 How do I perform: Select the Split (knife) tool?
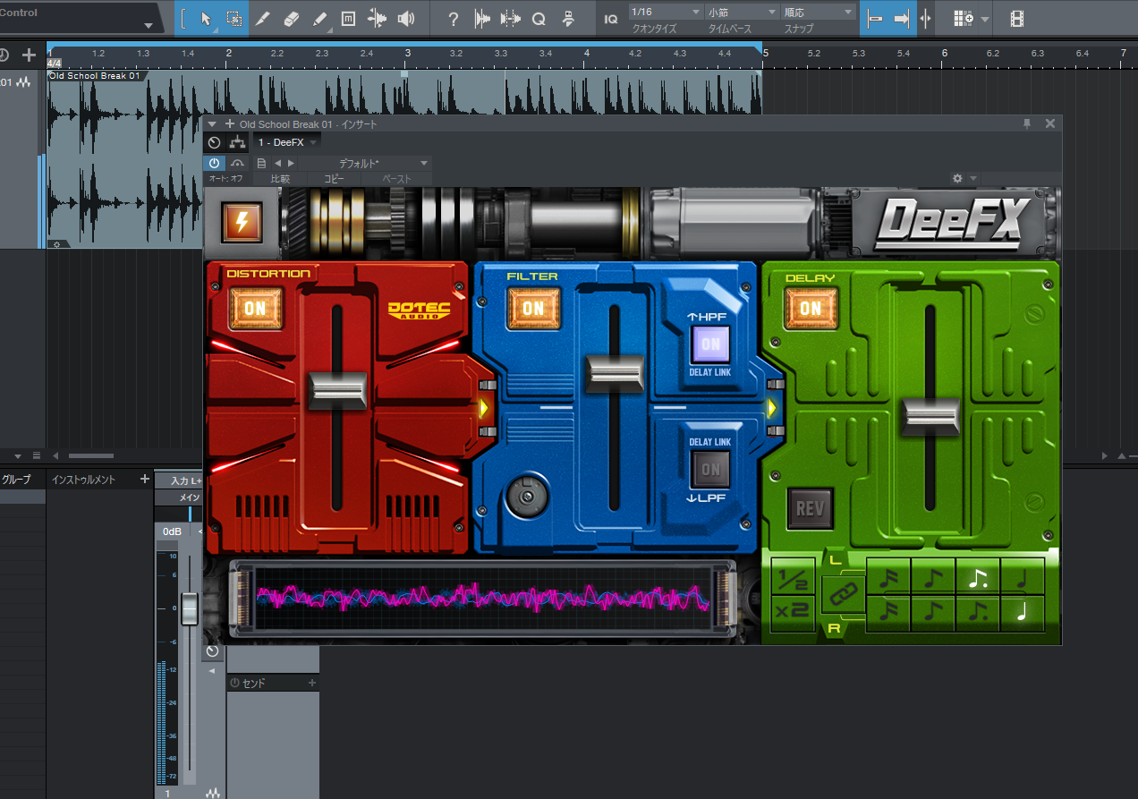click(x=262, y=18)
